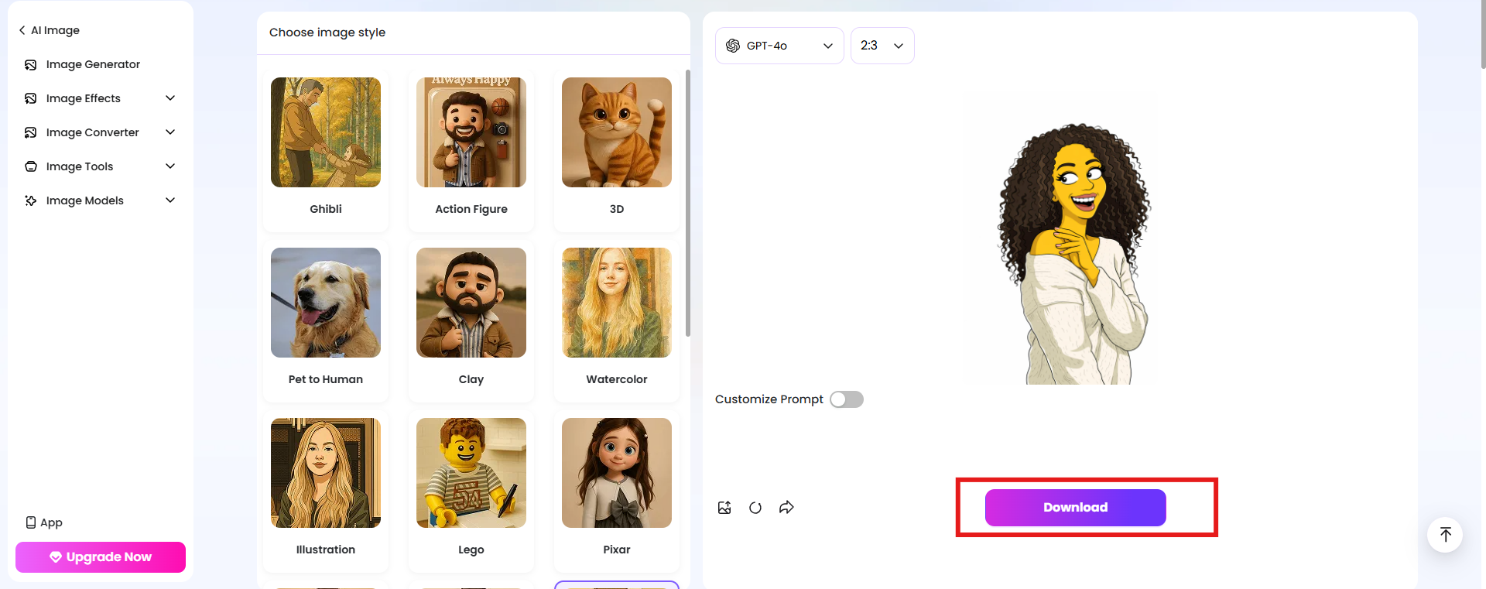The width and height of the screenshot is (1486, 589).
Task: Click the GPT-4o model logo icon
Action: click(x=733, y=46)
